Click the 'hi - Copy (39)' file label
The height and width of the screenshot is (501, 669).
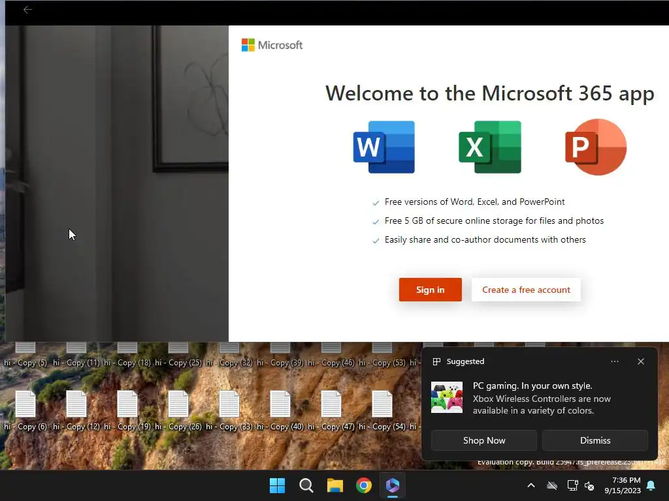(x=280, y=363)
